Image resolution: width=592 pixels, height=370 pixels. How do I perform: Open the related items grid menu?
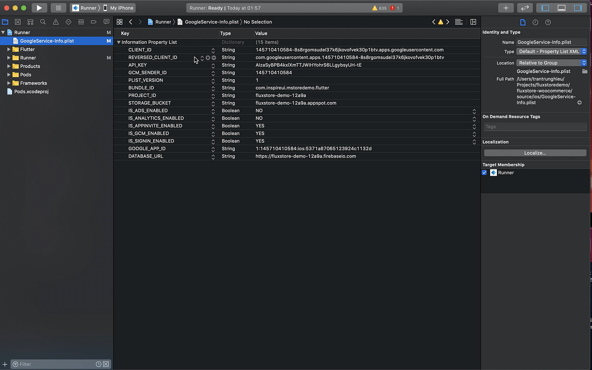point(120,22)
